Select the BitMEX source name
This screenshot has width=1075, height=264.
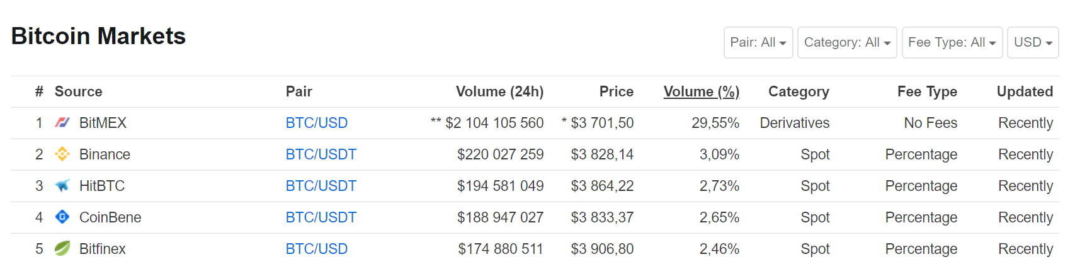point(103,123)
